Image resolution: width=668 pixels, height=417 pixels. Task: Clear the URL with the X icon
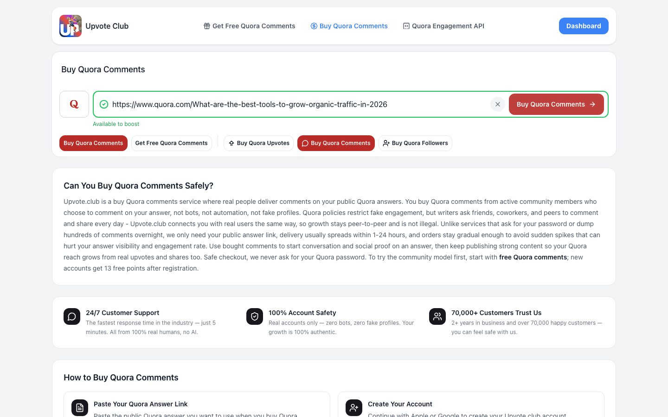(x=498, y=104)
